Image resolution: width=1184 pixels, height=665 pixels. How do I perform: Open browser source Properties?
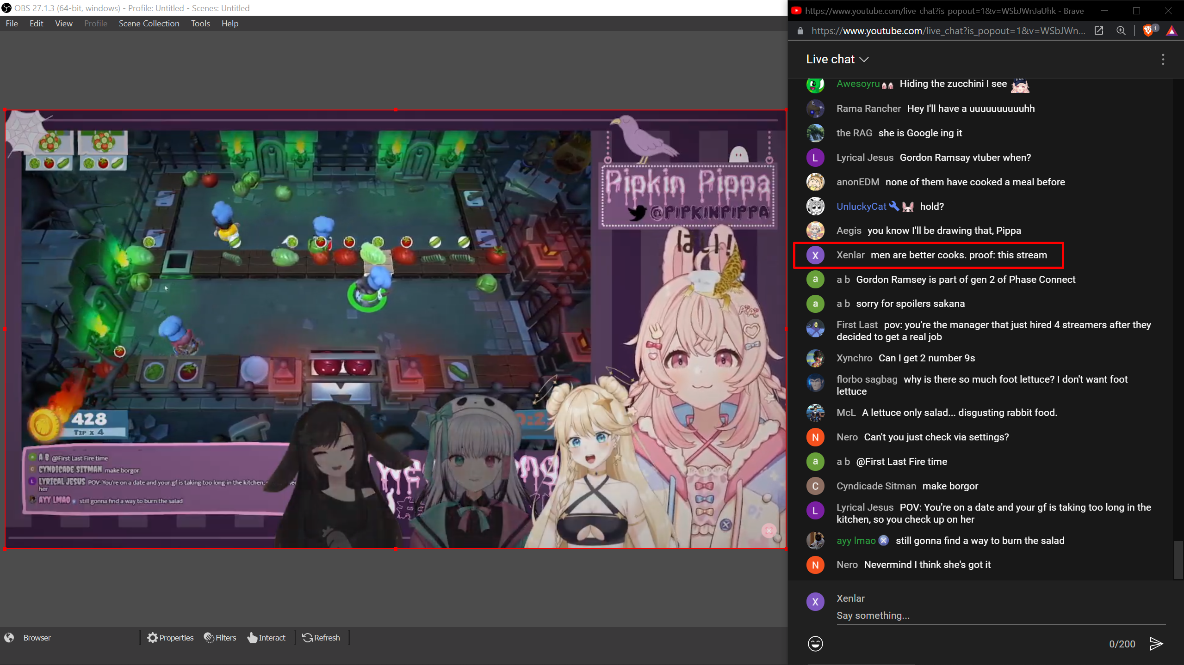click(x=170, y=638)
